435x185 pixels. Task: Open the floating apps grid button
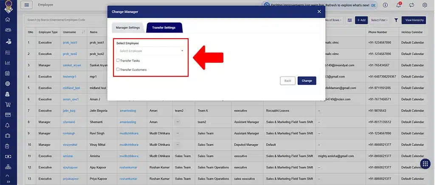[425, 164]
